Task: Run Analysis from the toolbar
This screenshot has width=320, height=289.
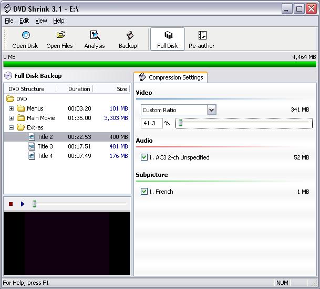Action: (x=95, y=39)
